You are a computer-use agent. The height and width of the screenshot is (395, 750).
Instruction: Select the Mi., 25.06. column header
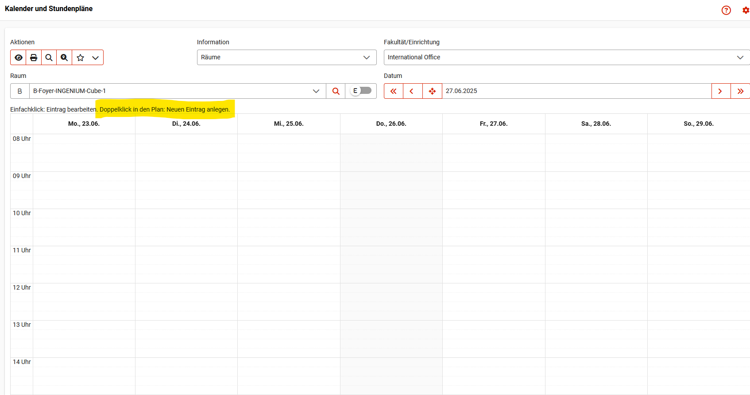coord(289,124)
